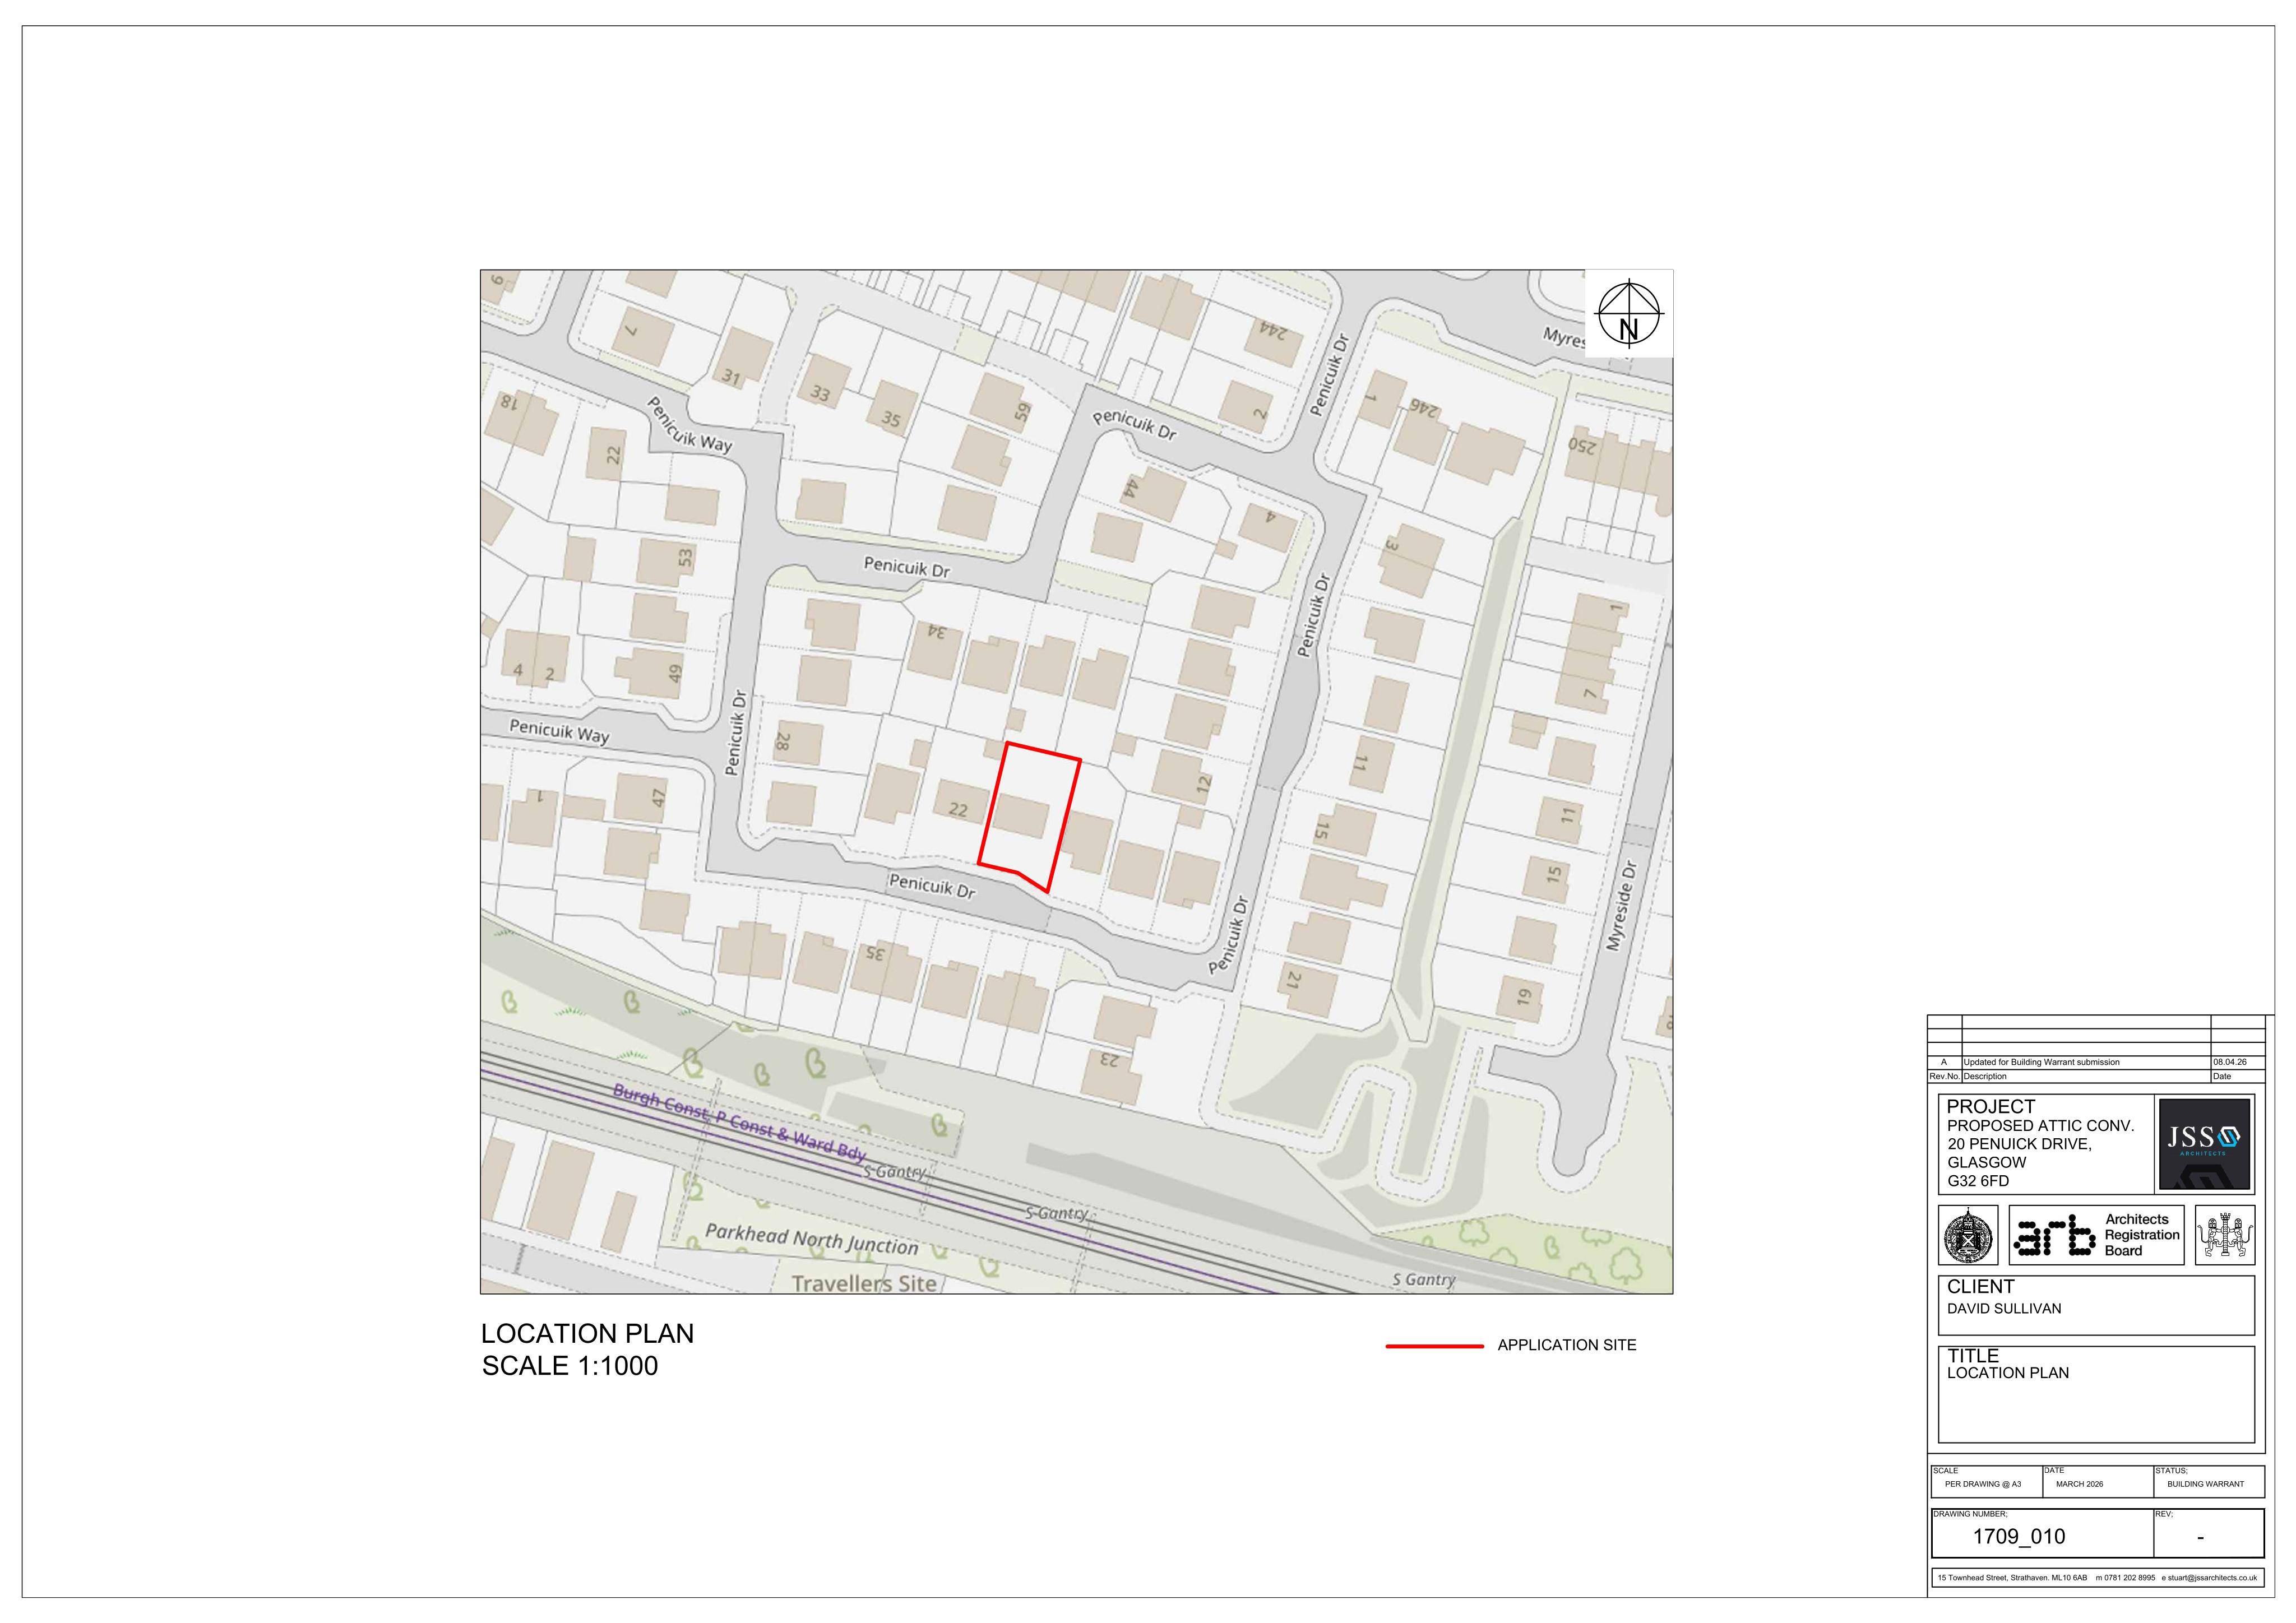2296x1623 pixels.
Task: Click the drawing number 1709_010
Action: 2018,1537
